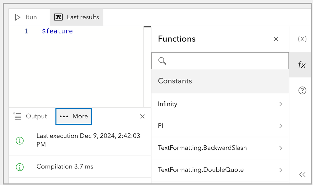The height and width of the screenshot is (185, 313).
Task: Click the Run play icon
Action: pyautogui.click(x=18, y=17)
